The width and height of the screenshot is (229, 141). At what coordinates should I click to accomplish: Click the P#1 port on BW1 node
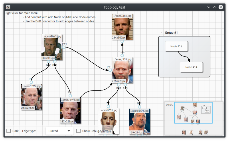pos(64,47)
